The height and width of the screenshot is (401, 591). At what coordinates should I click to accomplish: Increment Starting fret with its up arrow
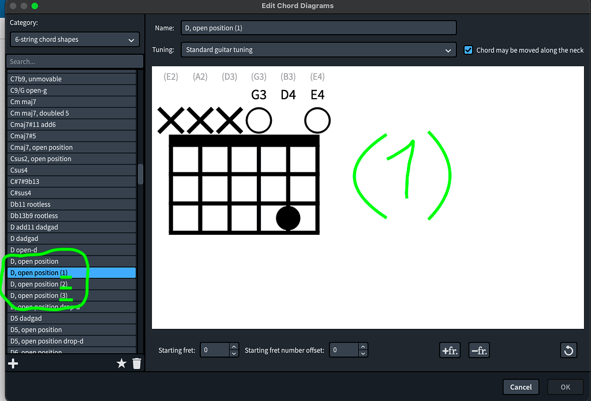(x=233, y=346)
